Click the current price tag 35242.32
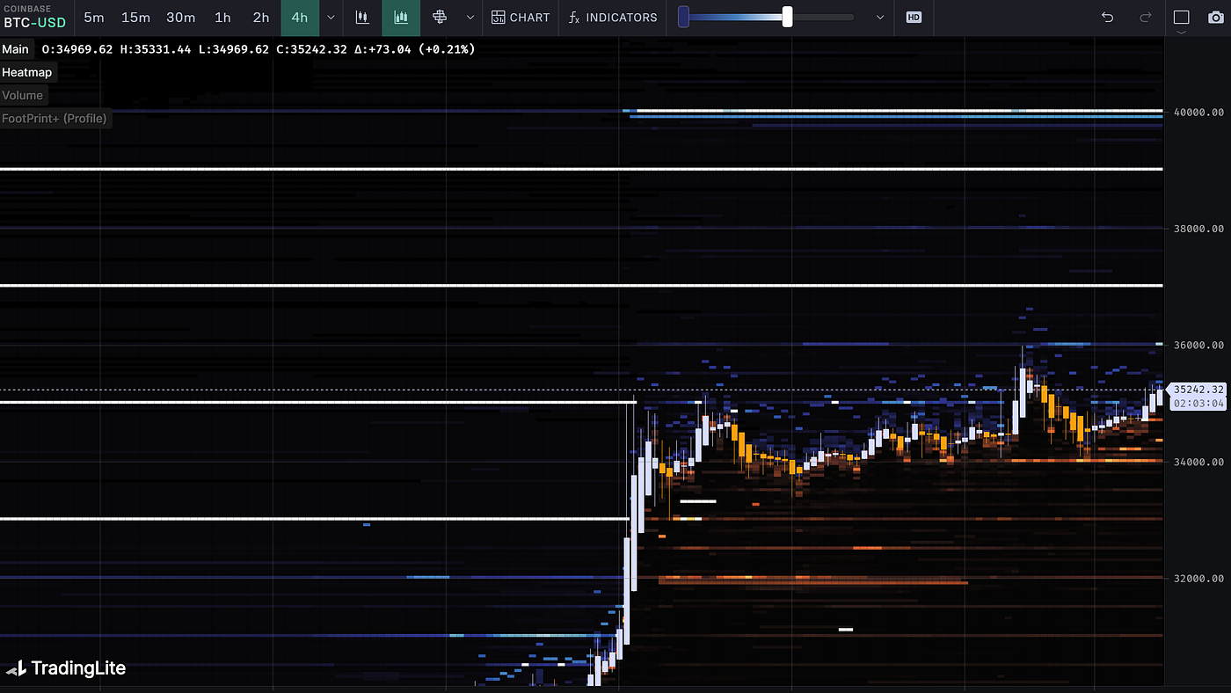 (1198, 390)
